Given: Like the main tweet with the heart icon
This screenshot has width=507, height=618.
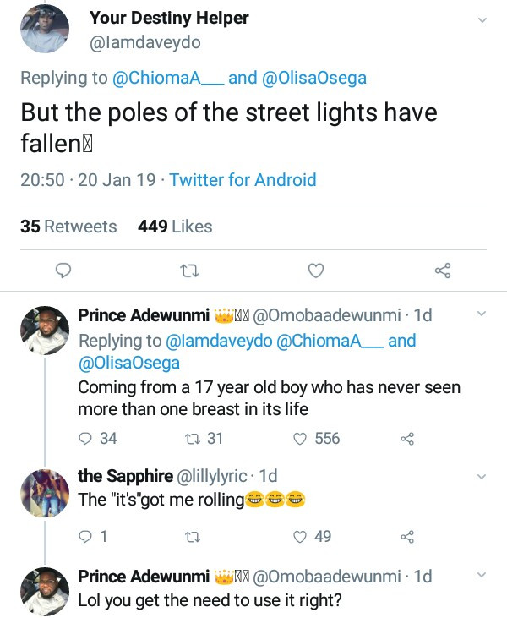Looking at the screenshot, I should click(x=315, y=271).
